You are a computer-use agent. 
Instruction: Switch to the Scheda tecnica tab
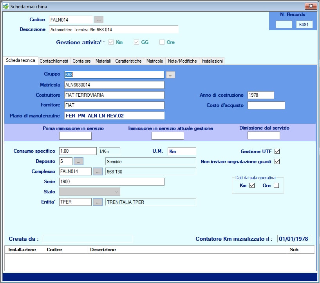[x=20, y=60]
